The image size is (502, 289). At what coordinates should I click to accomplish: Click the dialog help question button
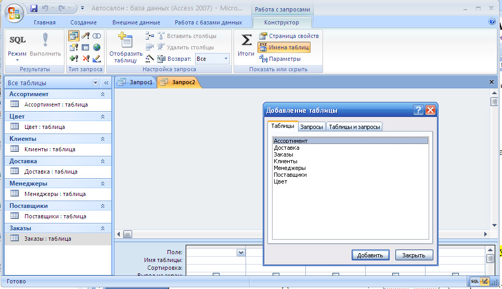tap(418, 110)
